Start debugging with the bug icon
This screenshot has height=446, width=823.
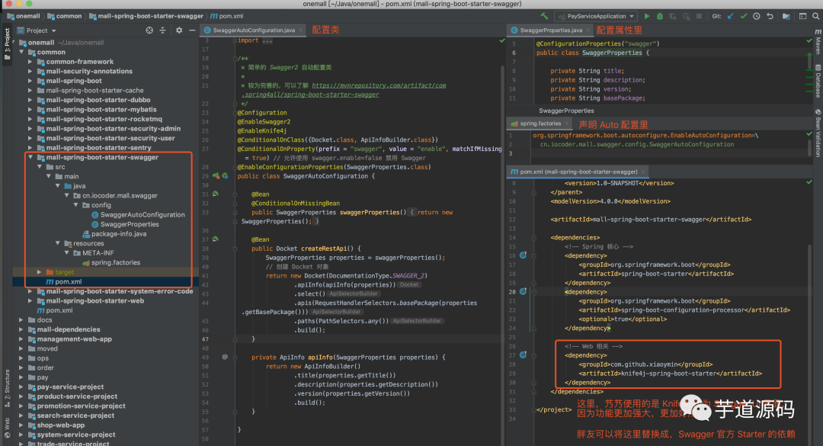tap(660, 16)
